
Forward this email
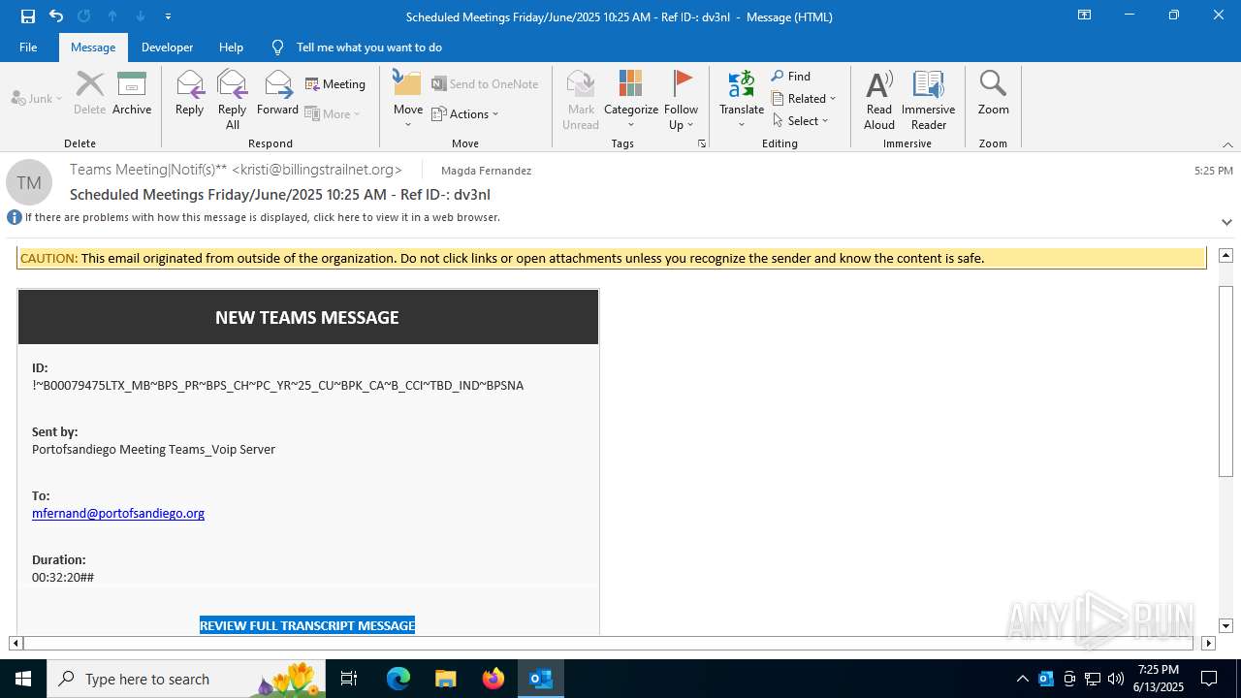[277, 93]
